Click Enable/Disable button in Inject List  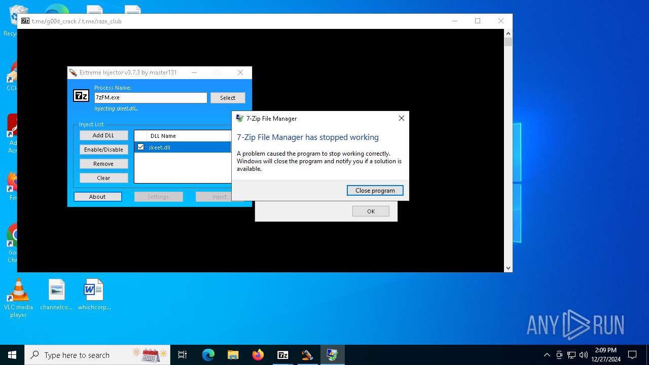[103, 150]
